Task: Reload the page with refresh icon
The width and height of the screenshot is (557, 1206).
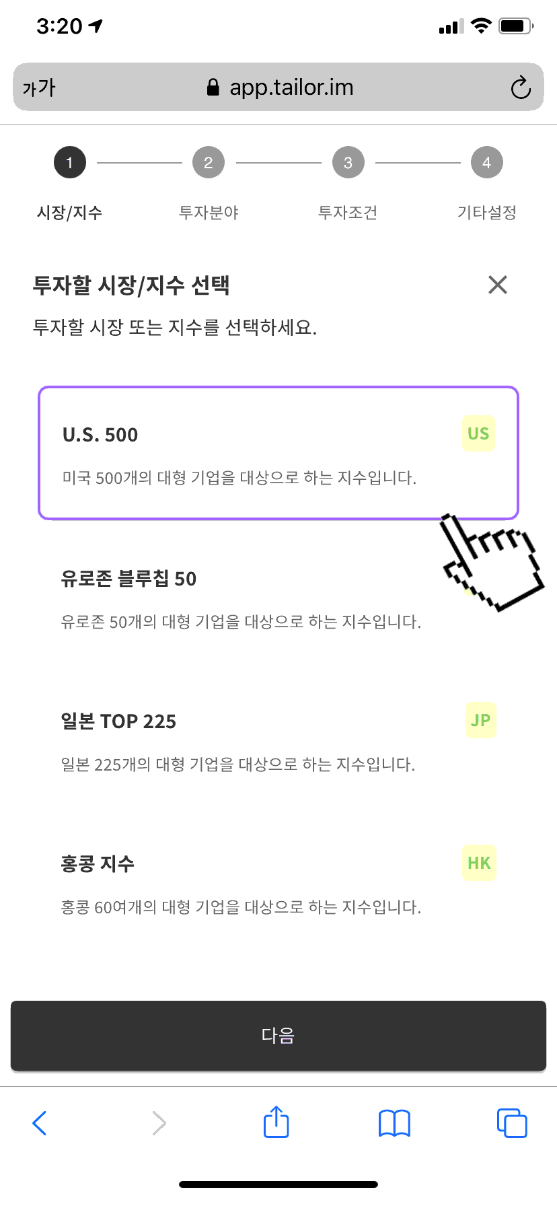Action: 521,87
